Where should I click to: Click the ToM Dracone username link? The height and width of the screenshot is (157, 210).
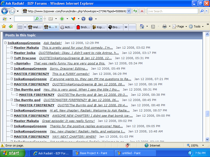coord(25,58)
